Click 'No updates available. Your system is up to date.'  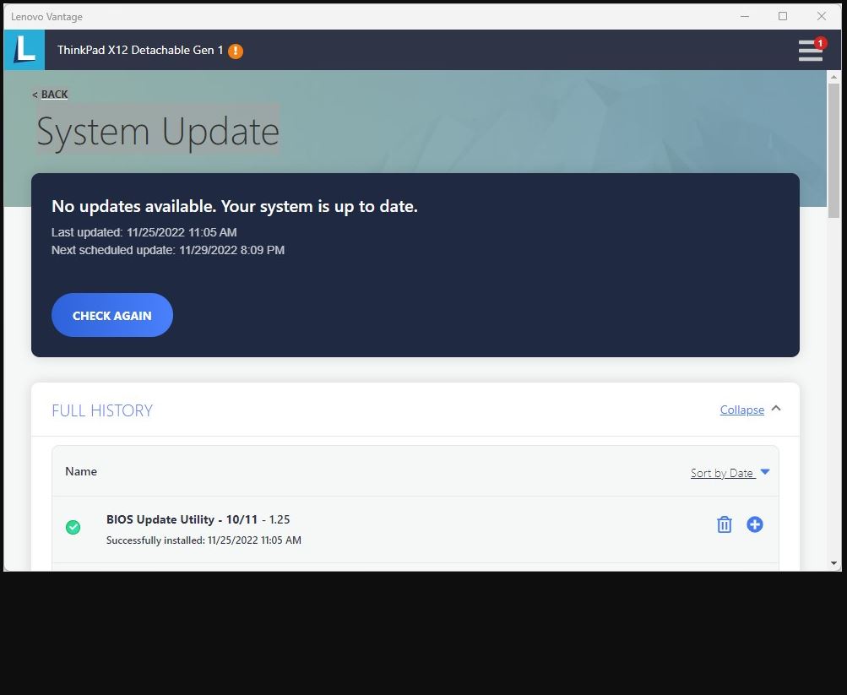pyautogui.click(x=235, y=206)
